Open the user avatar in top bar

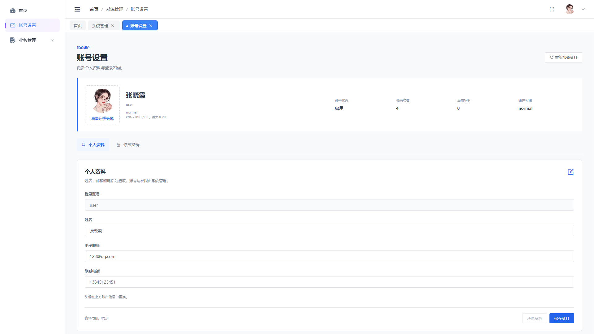[x=570, y=9]
